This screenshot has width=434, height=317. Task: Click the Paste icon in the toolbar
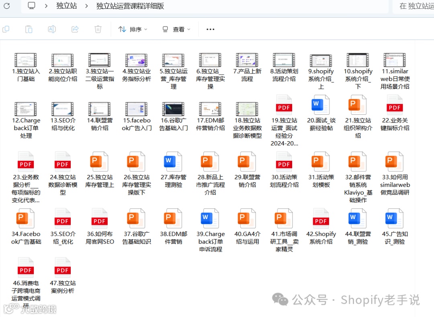coord(29,29)
